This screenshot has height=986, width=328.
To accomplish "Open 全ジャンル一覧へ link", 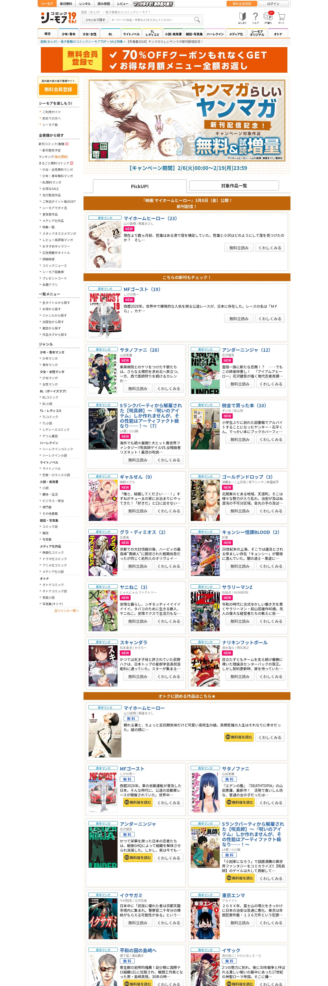I will 66,611.
